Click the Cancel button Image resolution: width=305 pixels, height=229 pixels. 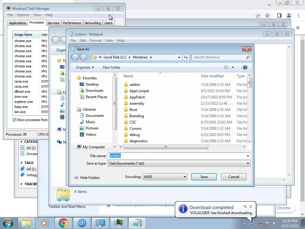(234, 177)
